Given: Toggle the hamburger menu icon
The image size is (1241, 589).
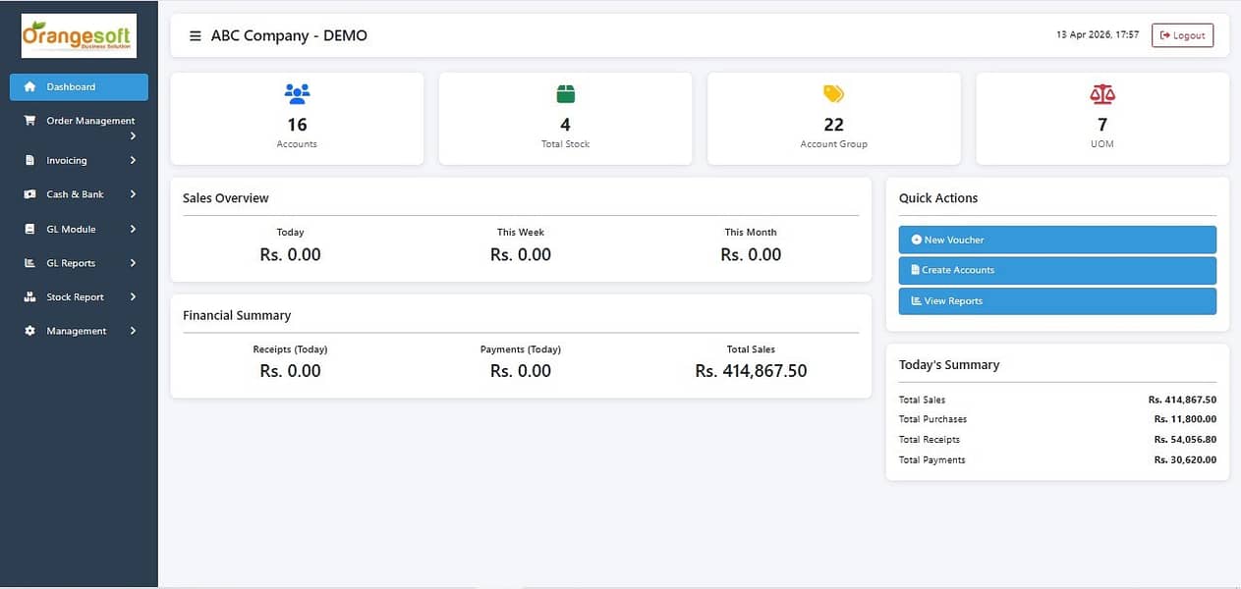Looking at the screenshot, I should click(x=196, y=36).
